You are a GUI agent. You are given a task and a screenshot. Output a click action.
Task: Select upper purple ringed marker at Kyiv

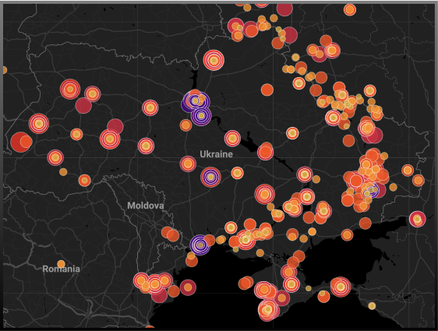pyautogui.click(x=196, y=100)
